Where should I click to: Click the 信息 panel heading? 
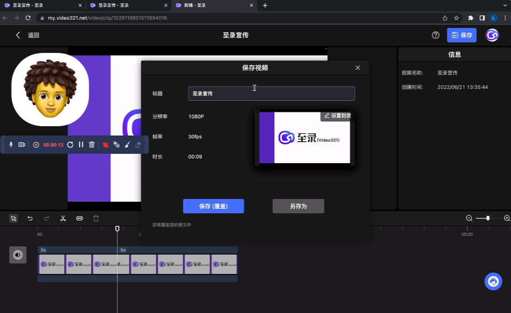(455, 55)
